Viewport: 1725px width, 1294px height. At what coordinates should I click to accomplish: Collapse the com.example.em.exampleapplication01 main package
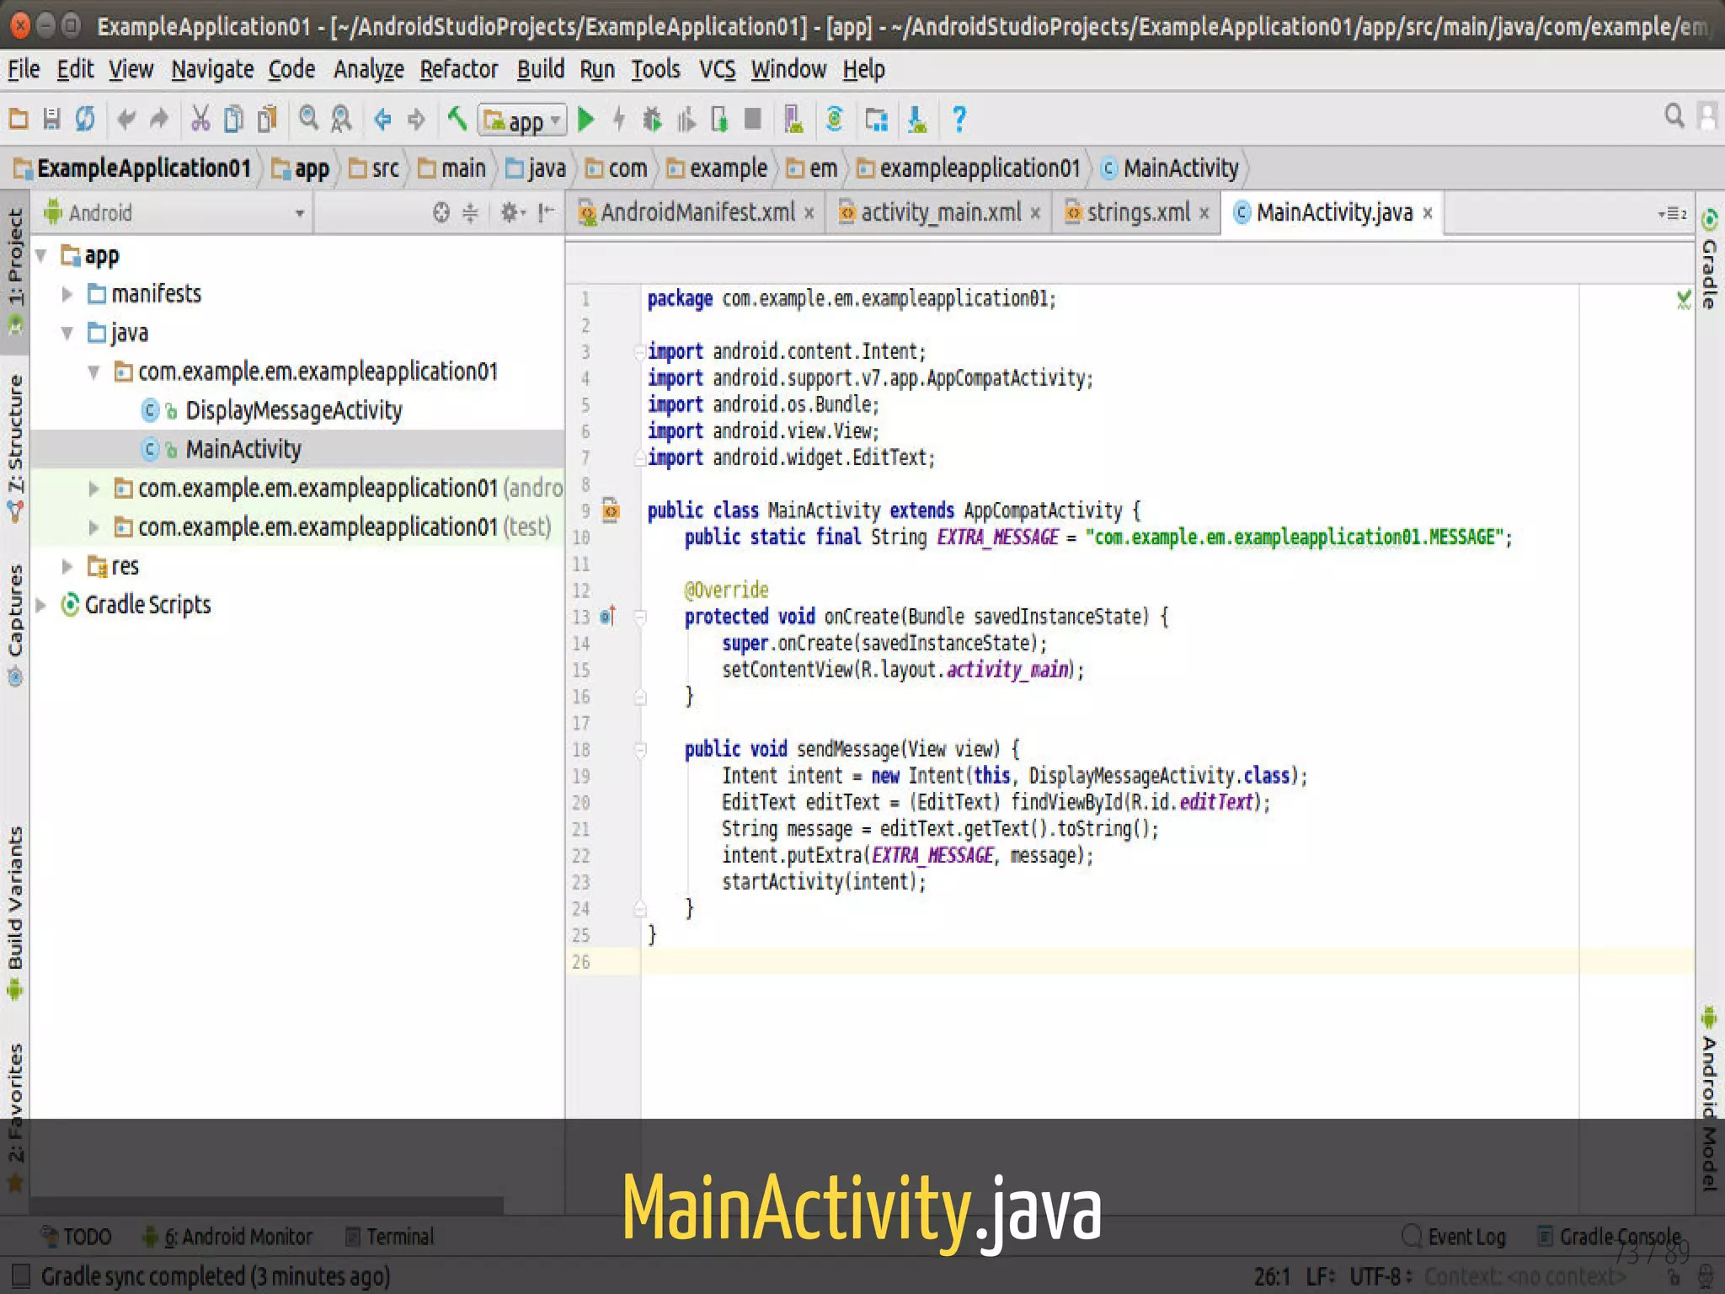coord(94,372)
